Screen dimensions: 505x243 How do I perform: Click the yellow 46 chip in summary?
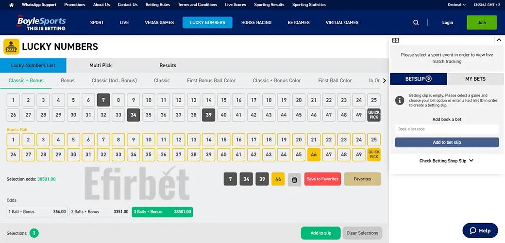pyautogui.click(x=278, y=179)
